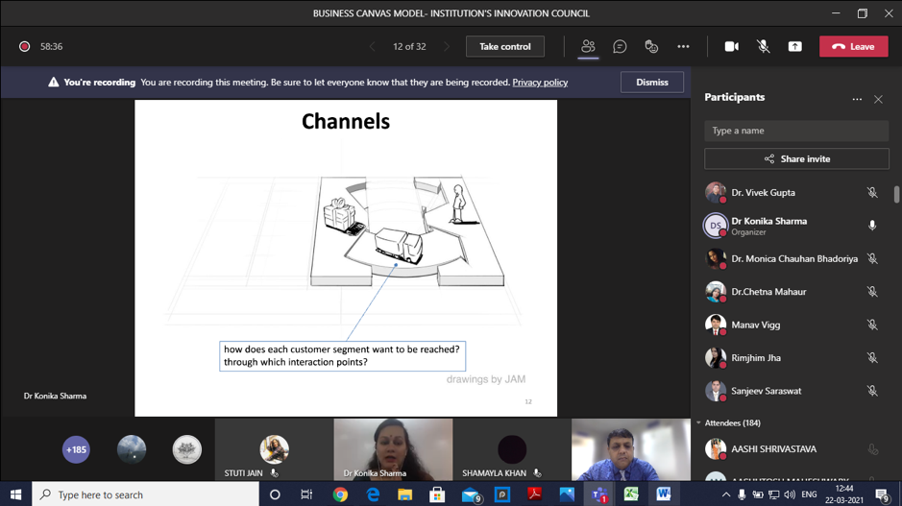This screenshot has height=506, width=902.
Task: Open Mail app from taskbar
Action: click(x=471, y=494)
